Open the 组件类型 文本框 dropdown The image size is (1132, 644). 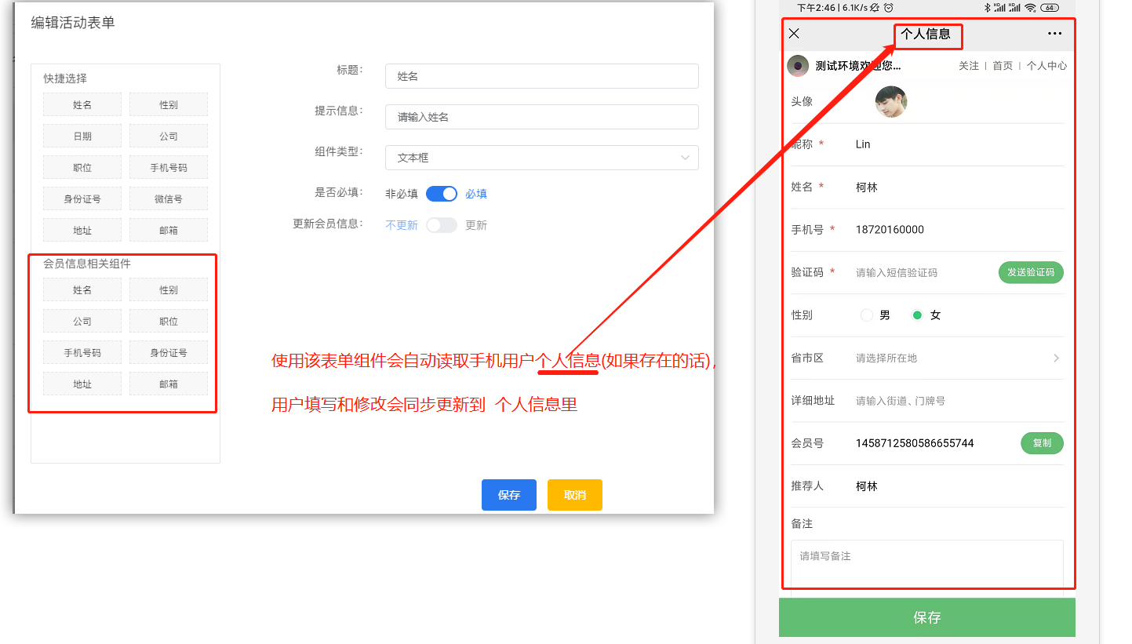tap(542, 158)
